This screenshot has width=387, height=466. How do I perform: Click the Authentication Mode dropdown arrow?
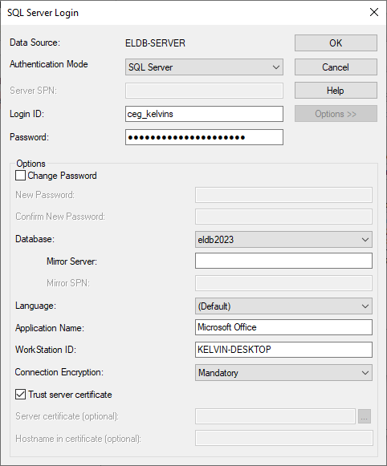pyautogui.click(x=276, y=67)
